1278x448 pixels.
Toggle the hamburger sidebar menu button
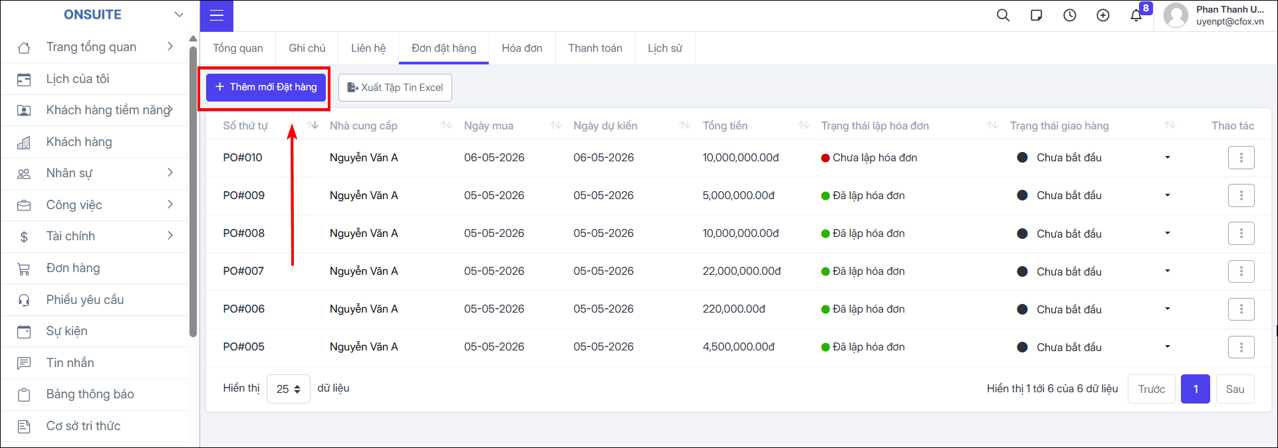pyautogui.click(x=217, y=16)
